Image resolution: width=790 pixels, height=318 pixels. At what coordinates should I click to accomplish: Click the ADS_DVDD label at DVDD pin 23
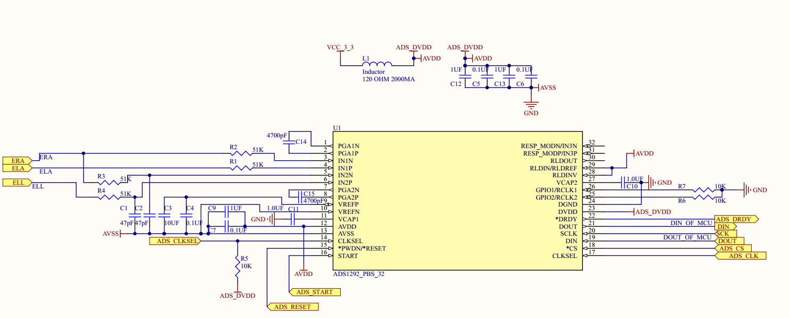coord(654,212)
